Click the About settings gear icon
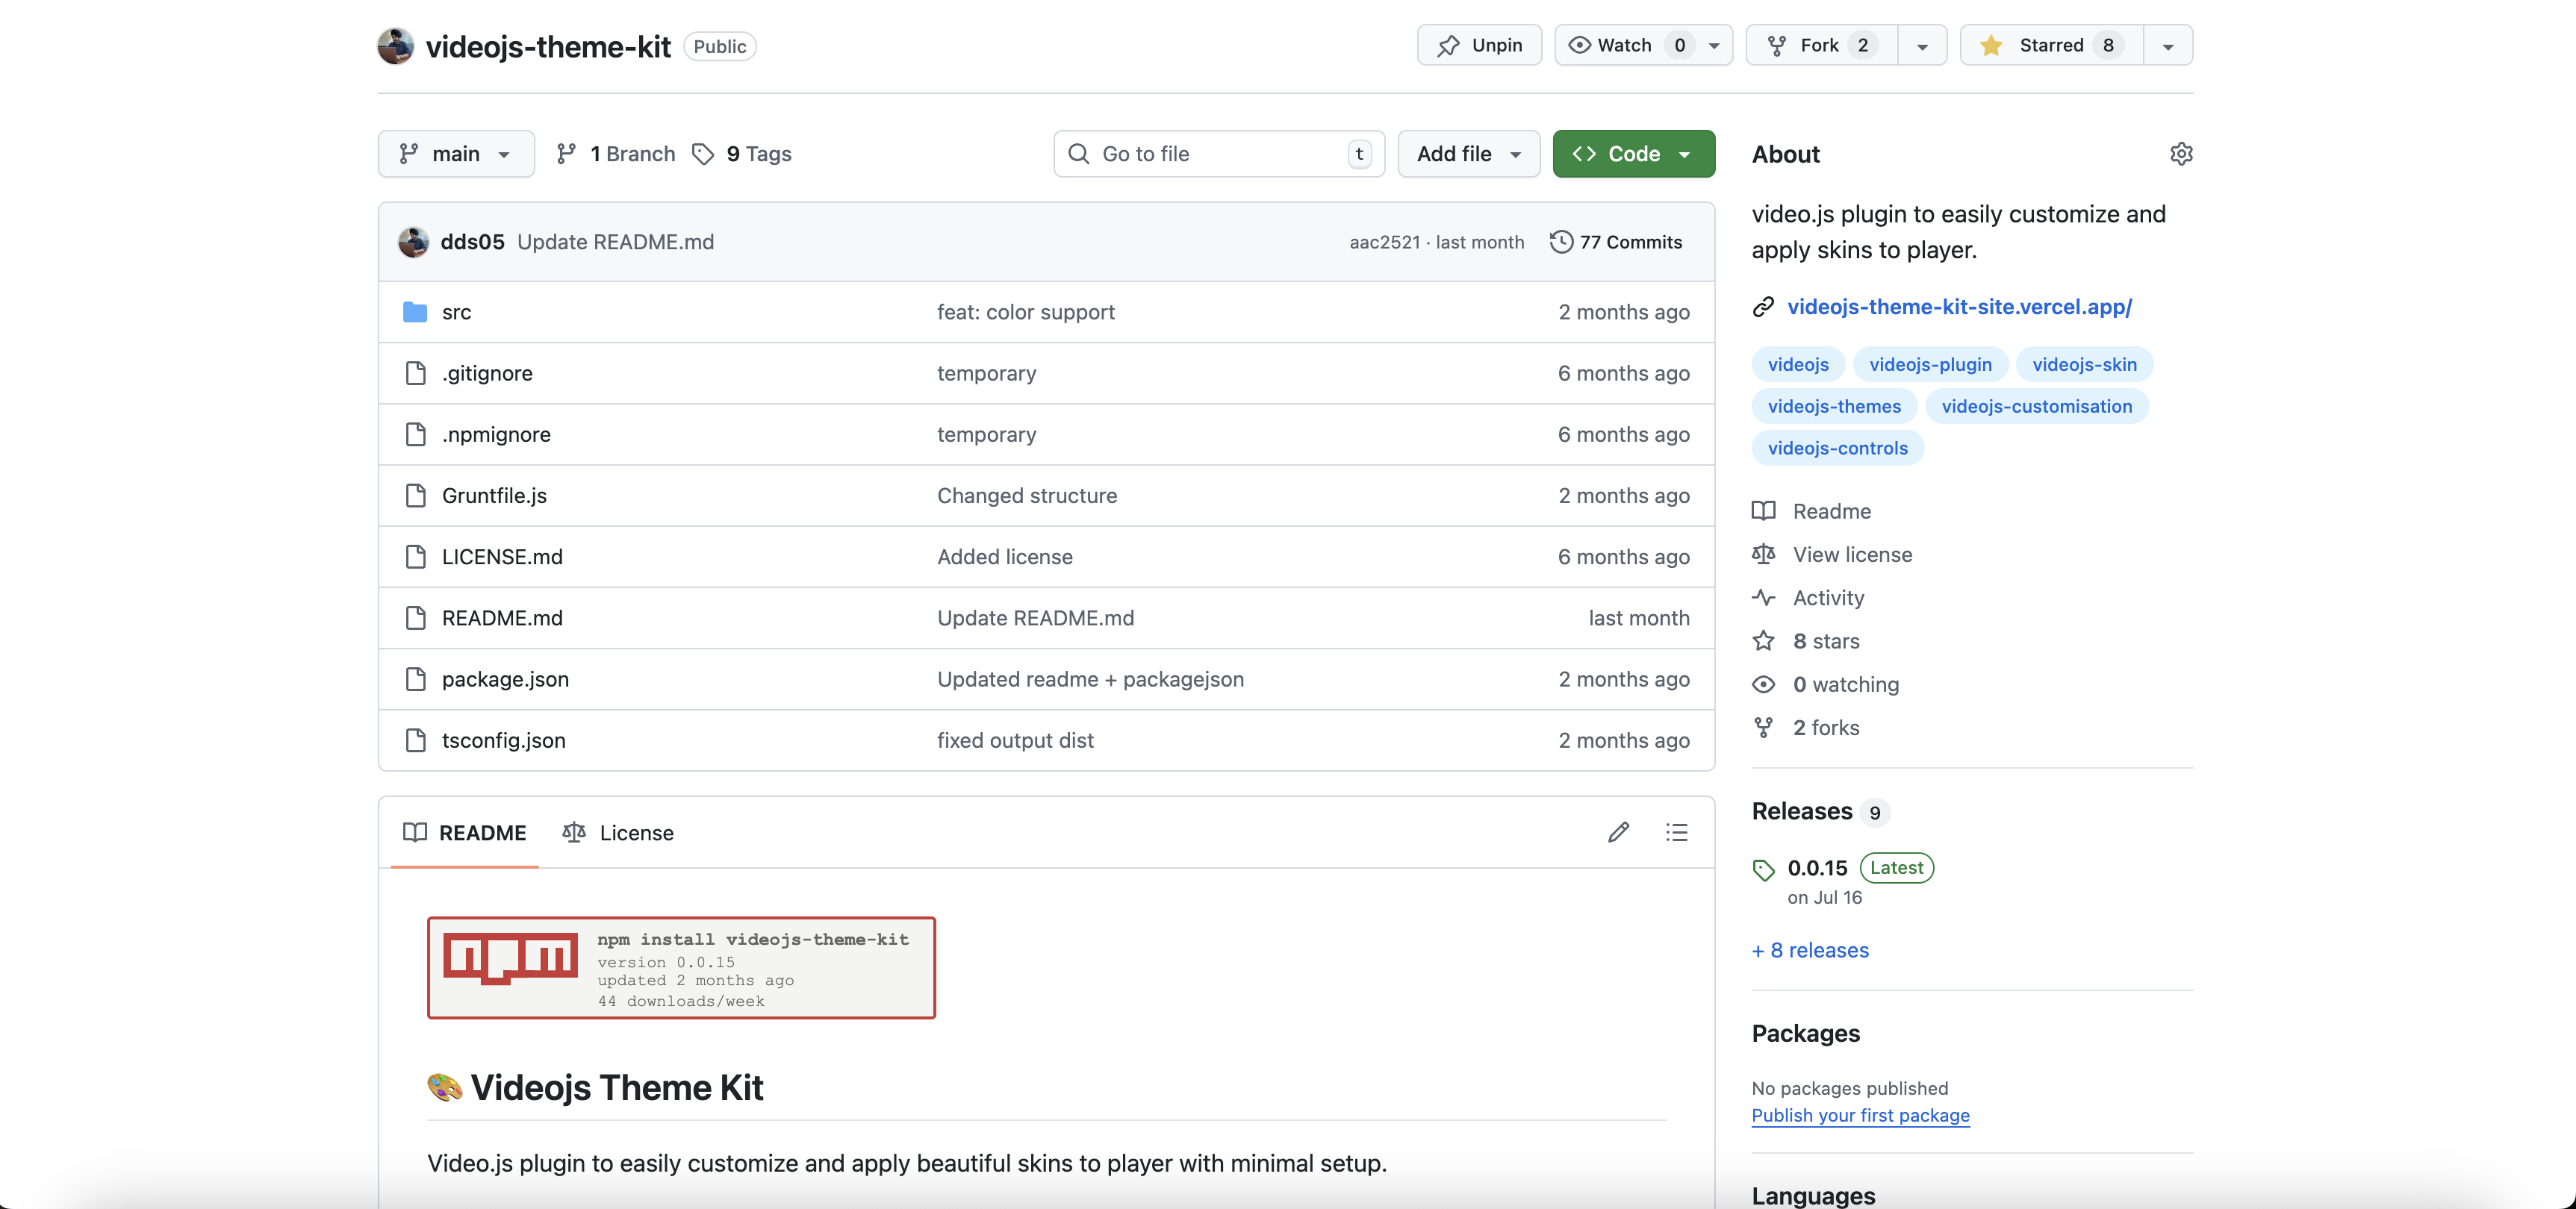The height and width of the screenshot is (1209, 2576). coord(2181,154)
